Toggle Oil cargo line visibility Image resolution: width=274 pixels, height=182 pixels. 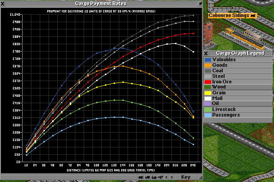[x=238, y=104]
